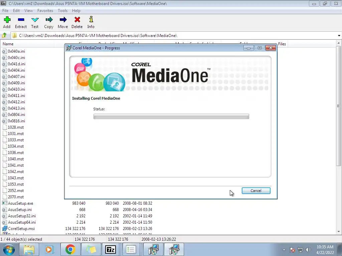Click the Extract toolbar icon
The image size is (342, 256).
tap(21, 20)
